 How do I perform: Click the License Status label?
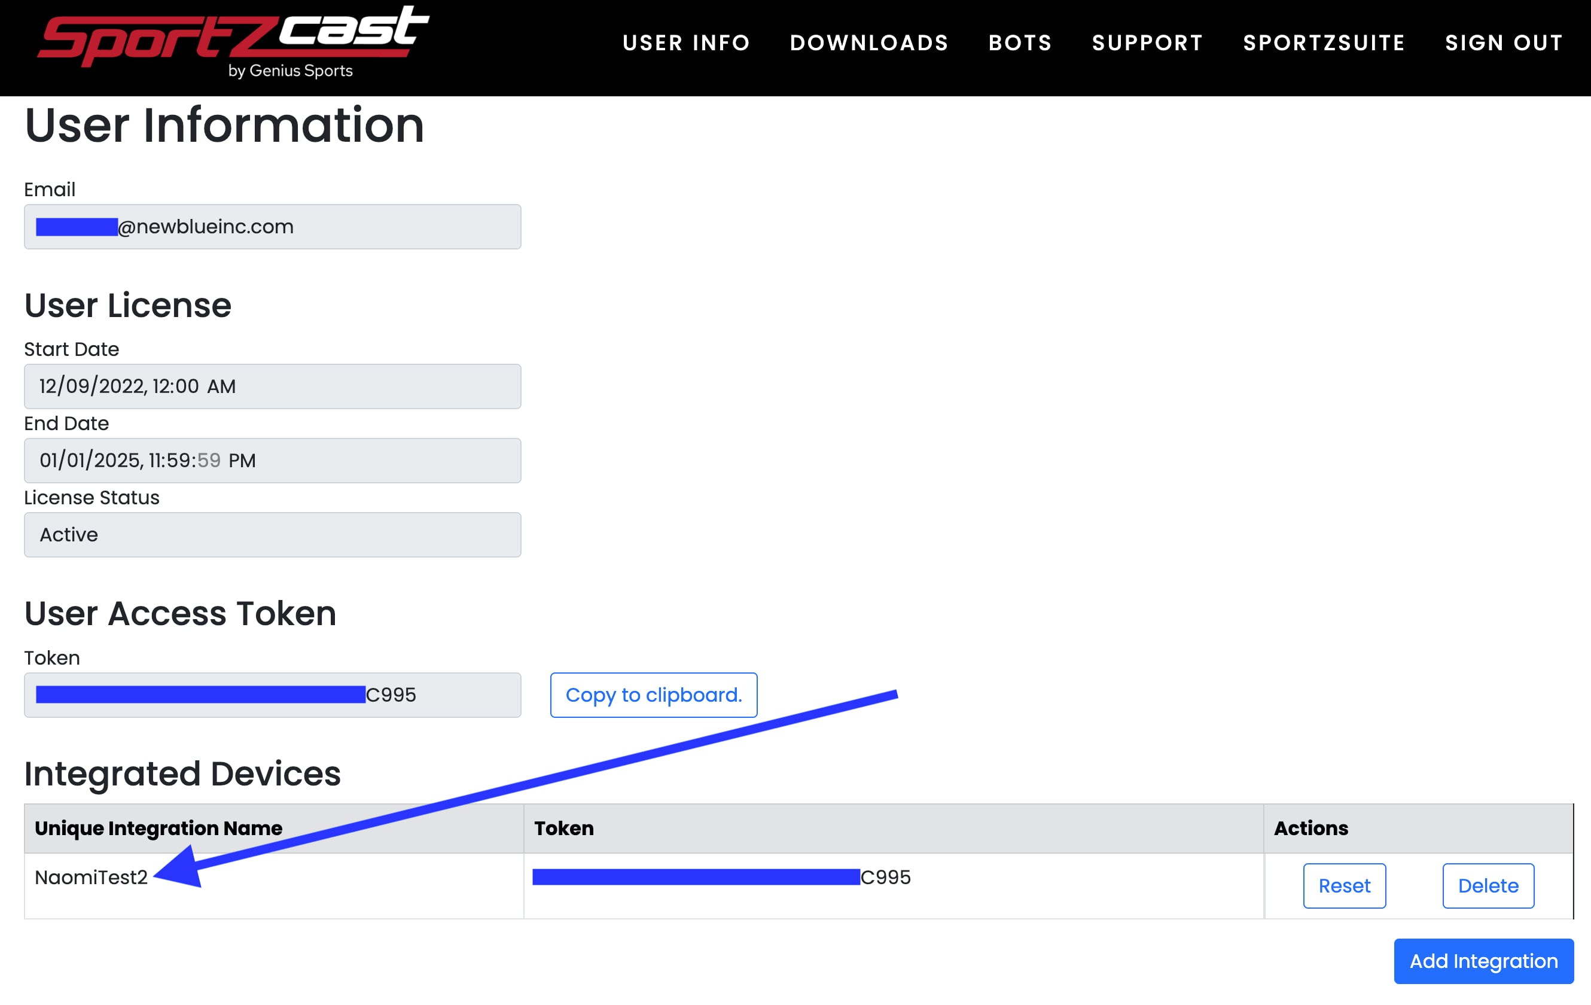(92, 498)
